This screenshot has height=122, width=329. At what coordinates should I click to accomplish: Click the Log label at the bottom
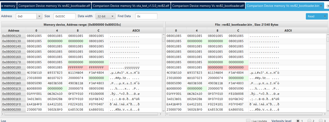(4, 121)
